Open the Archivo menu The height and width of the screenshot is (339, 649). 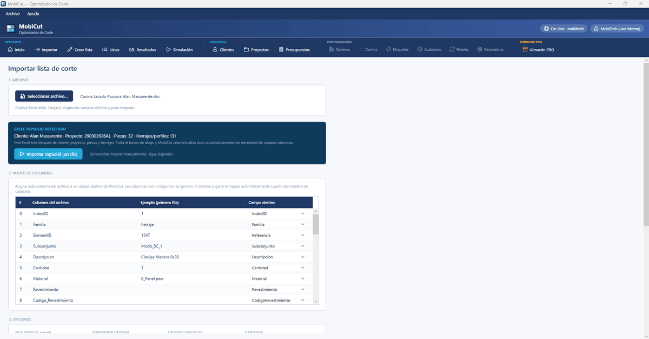click(x=13, y=14)
